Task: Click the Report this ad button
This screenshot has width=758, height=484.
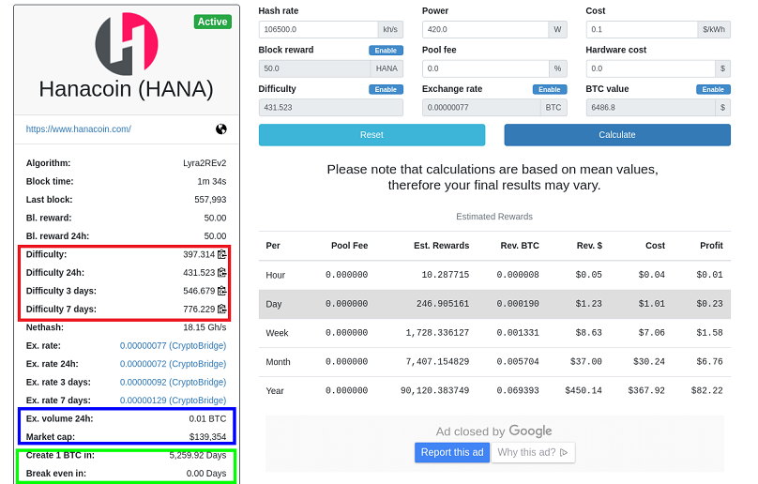Action: [452, 452]
